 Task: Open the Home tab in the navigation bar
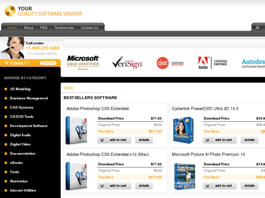click(12, 28)
